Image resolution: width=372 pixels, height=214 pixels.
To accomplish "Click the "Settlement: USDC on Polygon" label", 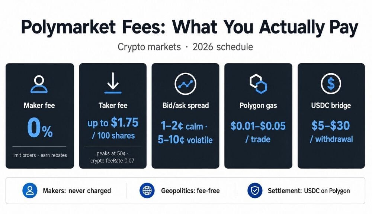I will [x=309, y=191].
